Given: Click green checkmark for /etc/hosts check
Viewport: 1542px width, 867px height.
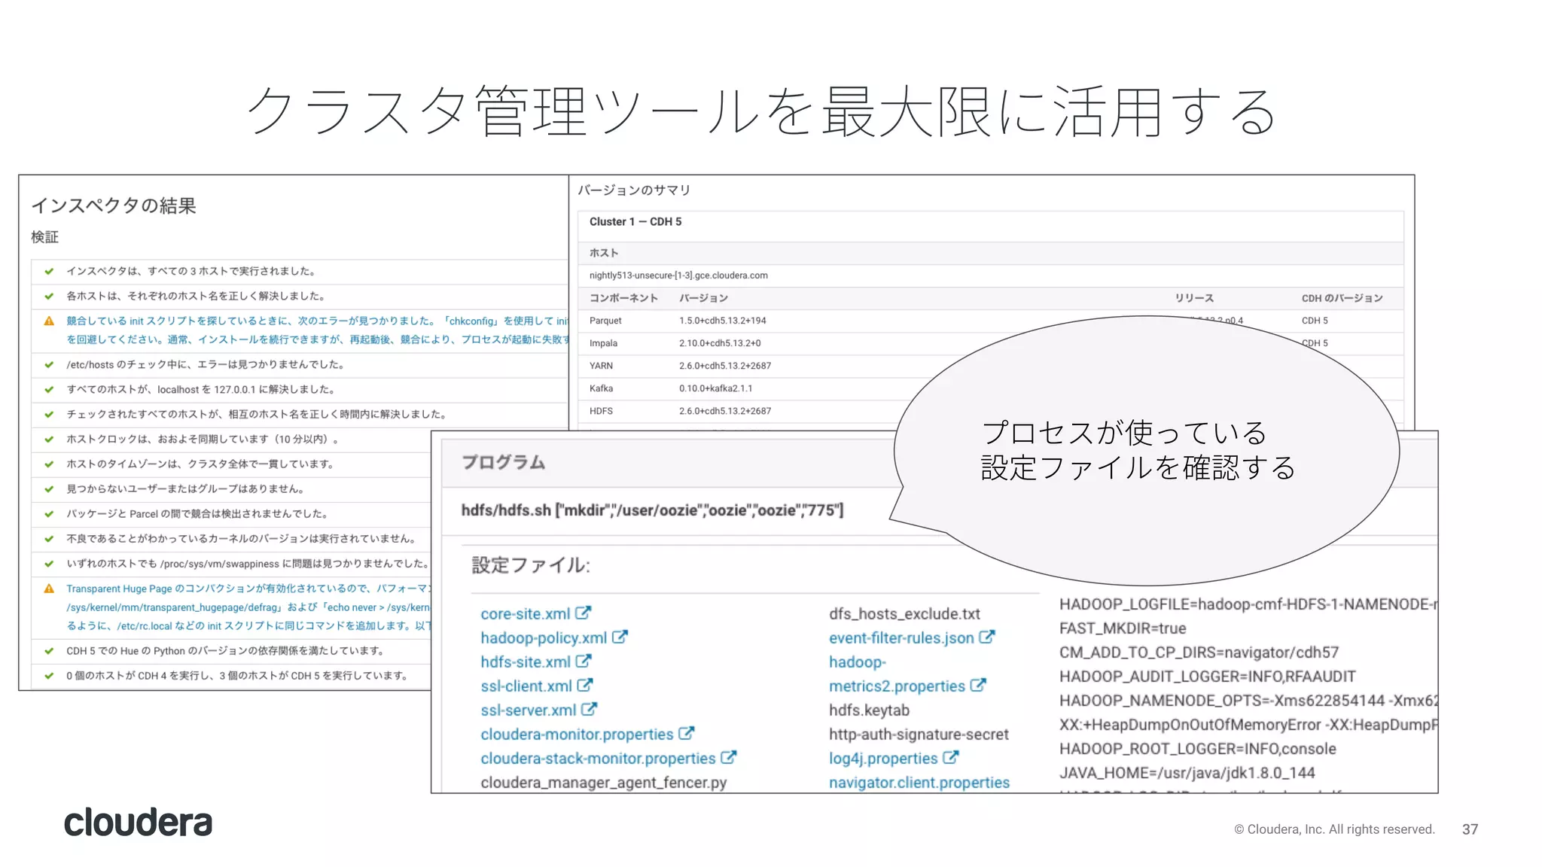Looking at the screenshot, I should 49,365.
